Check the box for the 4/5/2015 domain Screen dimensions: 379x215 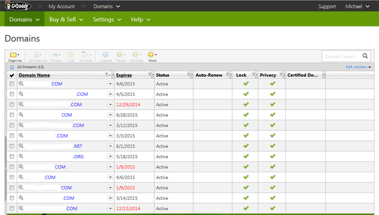coord(11,94)
